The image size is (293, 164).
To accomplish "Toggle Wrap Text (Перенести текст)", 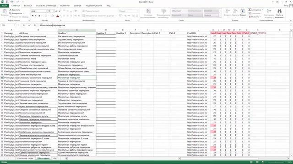I will click(x=91, y=11).
